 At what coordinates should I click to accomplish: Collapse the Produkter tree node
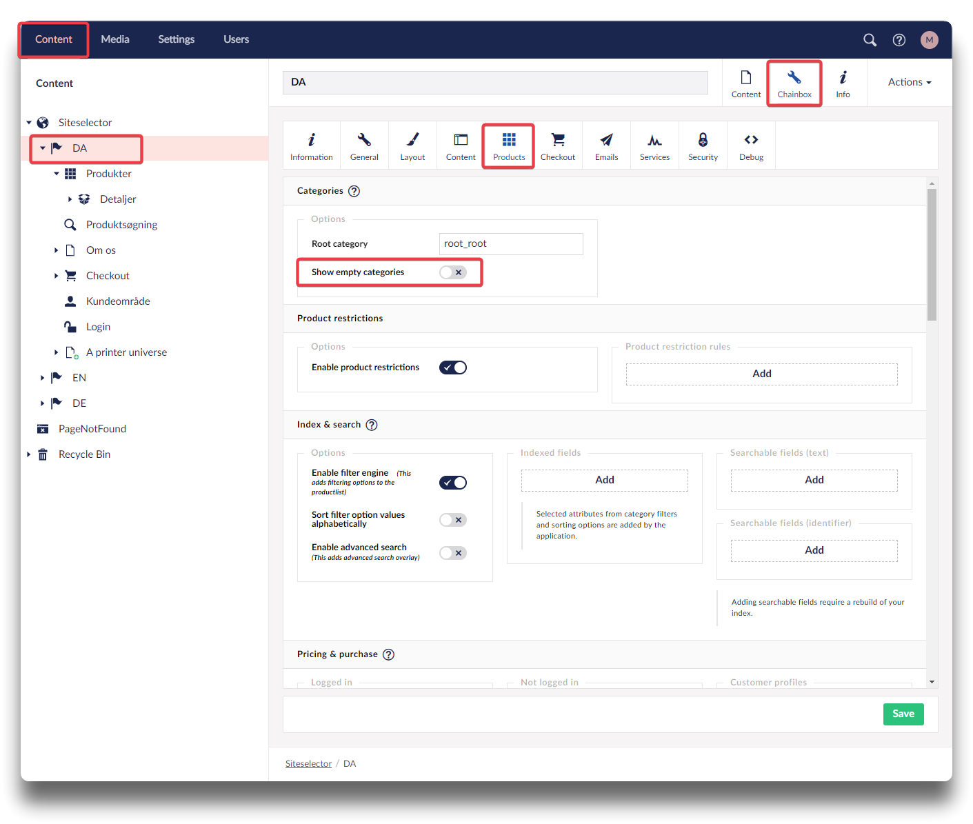click(x=57, y=174)
